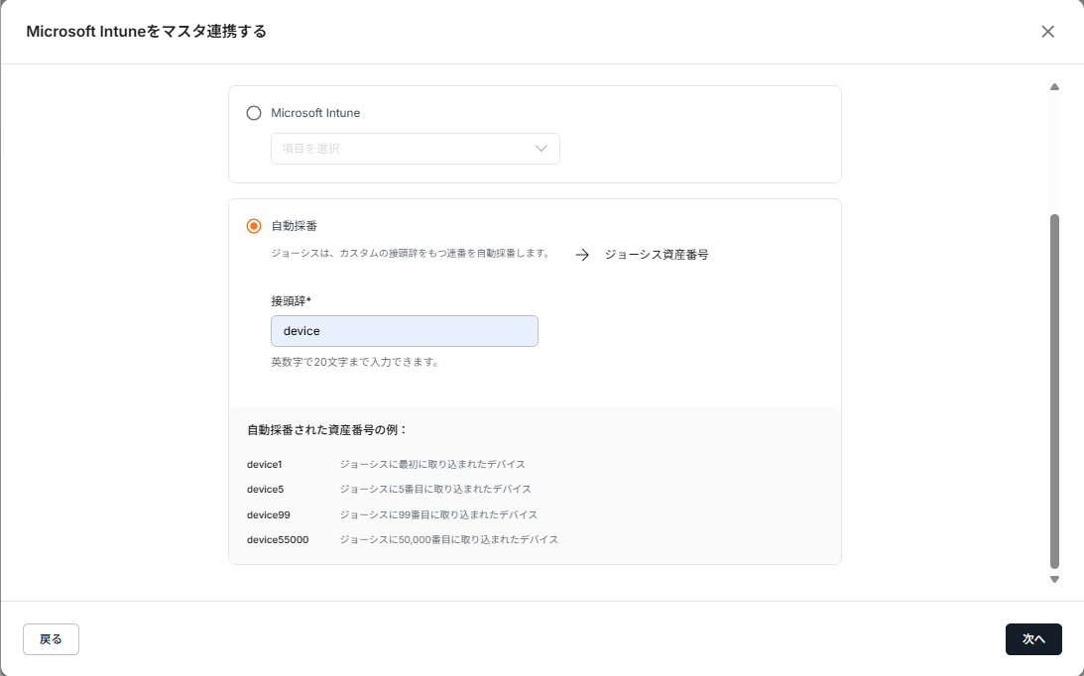Click the chevron arrow in 項目を選択 combo box

[x=542, y=149]
